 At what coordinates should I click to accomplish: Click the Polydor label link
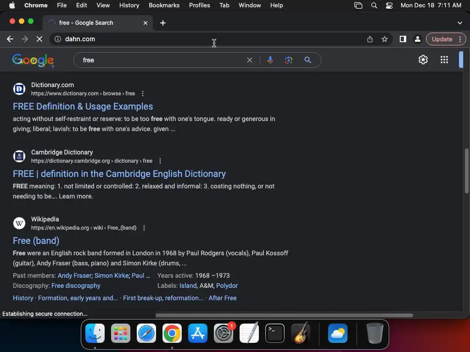pos(227,286)
